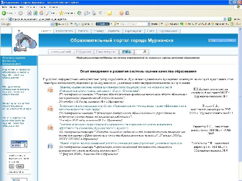Open the Файл menu
Image resolution: width=242 pixels, height=181 pixels.
point(4,7)
